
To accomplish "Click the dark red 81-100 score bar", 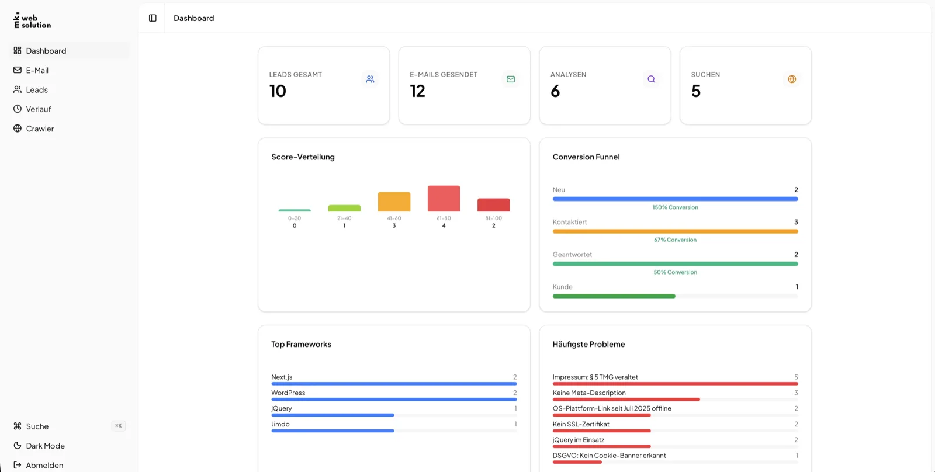I will point(494,205).
